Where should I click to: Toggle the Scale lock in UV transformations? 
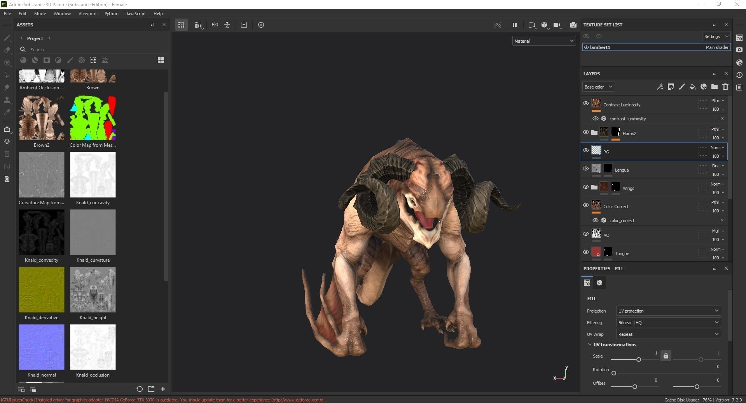[x=666, y=356]
